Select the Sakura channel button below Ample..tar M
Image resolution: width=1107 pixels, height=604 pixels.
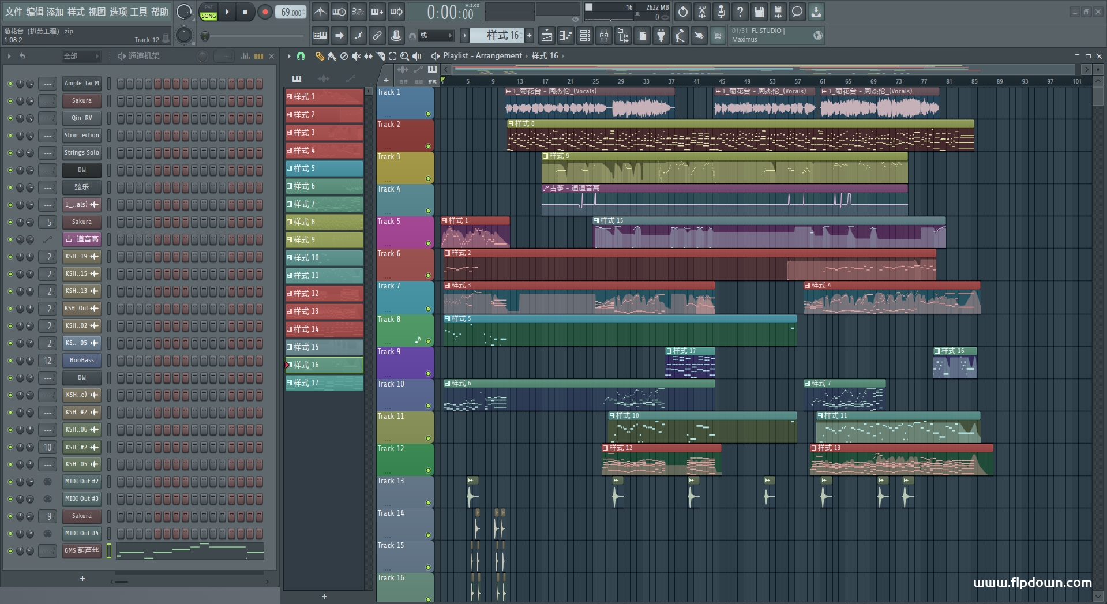click(82, 101)
